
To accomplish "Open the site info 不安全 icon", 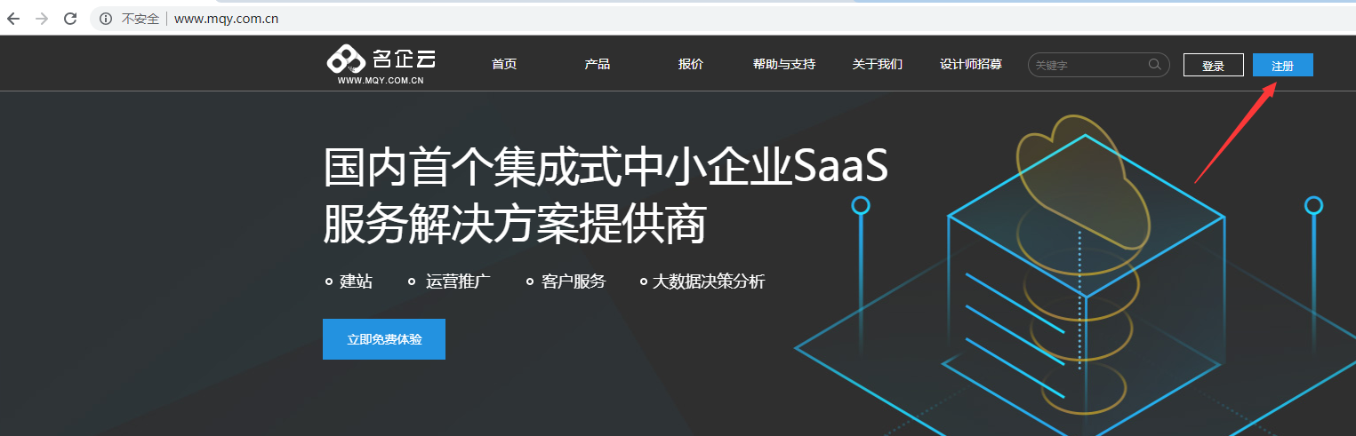I will point(106,19).
